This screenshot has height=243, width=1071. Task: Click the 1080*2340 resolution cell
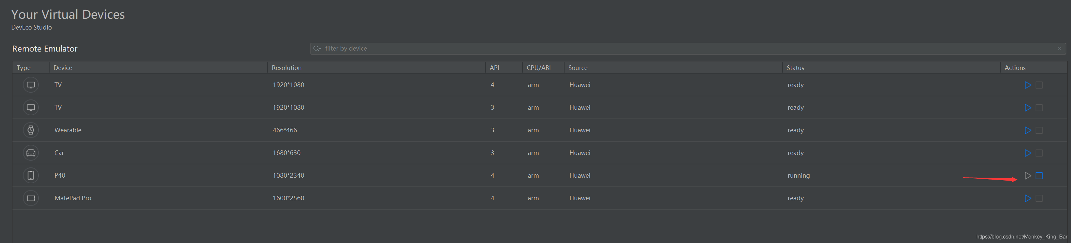[x=289, y=176]
